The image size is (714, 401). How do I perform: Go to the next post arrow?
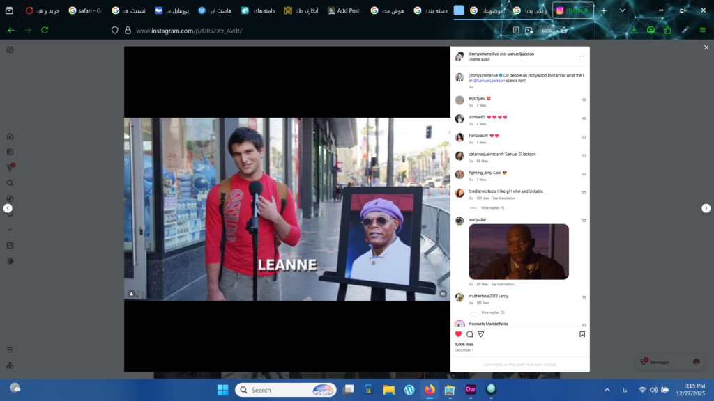pos(706,208)
